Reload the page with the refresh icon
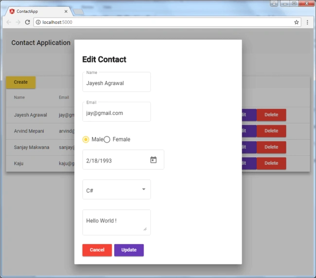Screen dimensions: 316x278 27,22
